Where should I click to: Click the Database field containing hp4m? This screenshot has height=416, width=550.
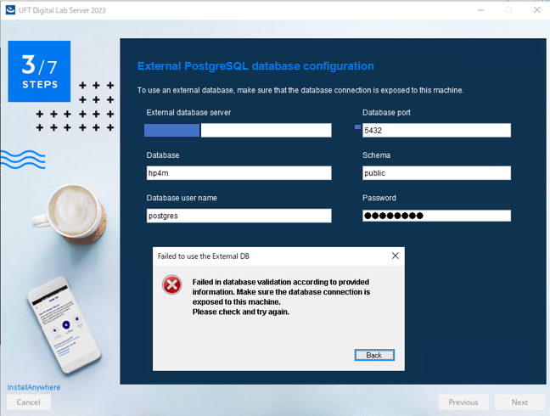point(239,173)
